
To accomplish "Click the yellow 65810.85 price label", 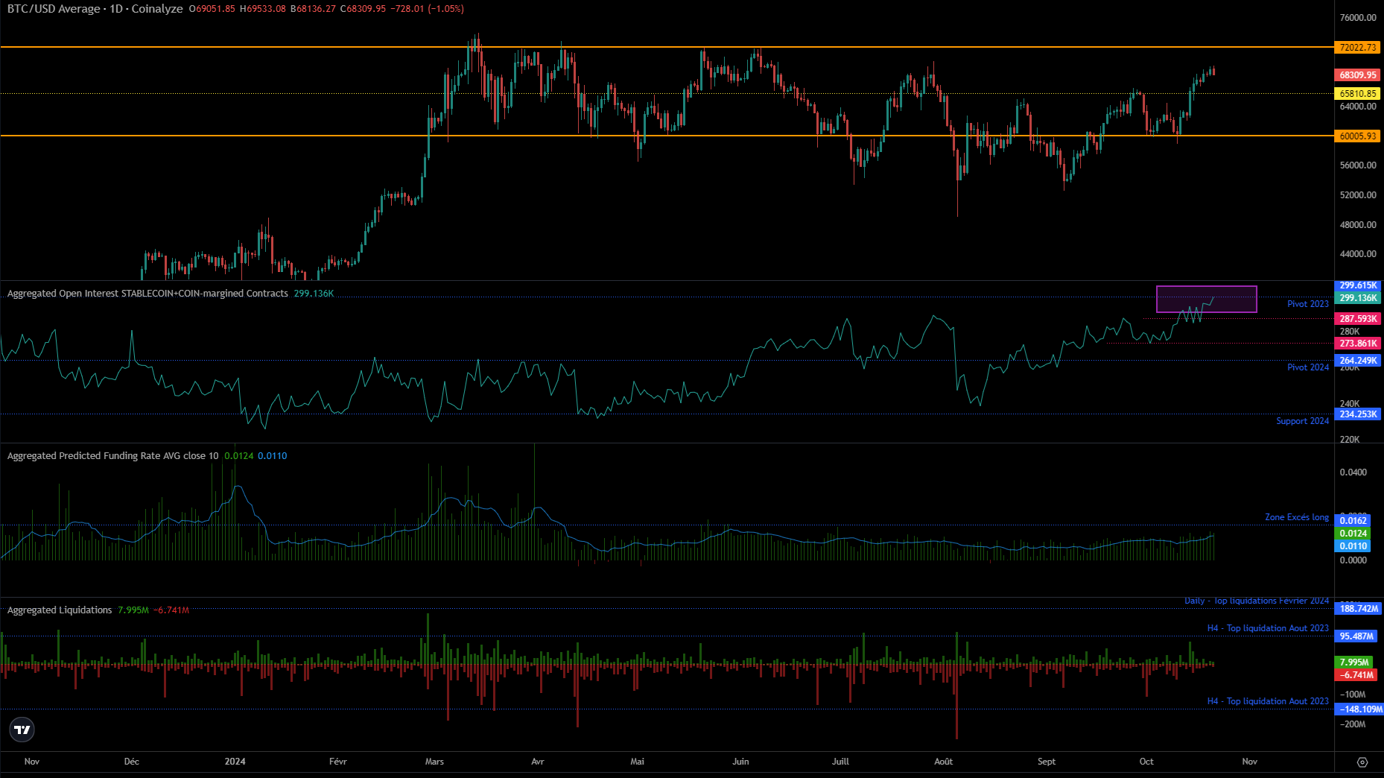I will (1358, 94).
